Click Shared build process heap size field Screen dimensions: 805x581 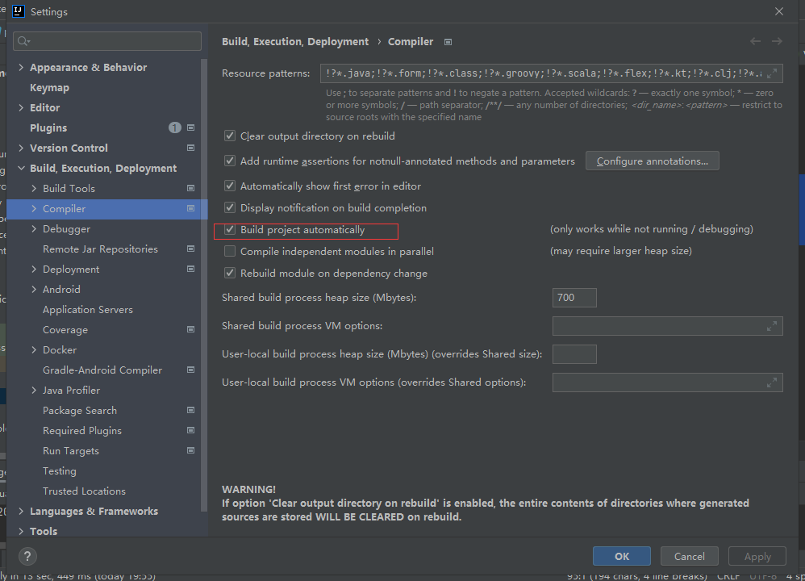[574, 298]
